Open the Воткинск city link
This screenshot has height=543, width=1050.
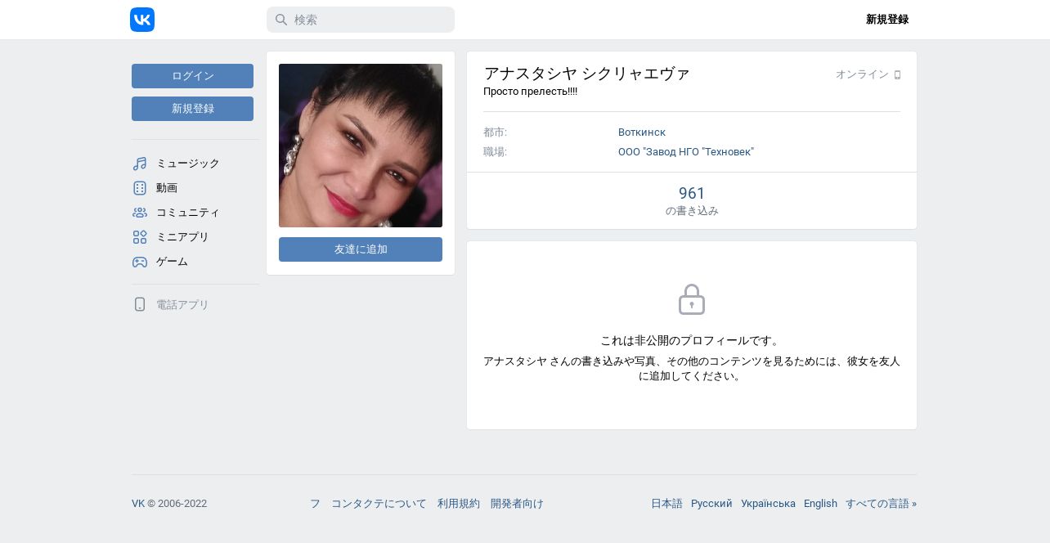tap(642, 132)
